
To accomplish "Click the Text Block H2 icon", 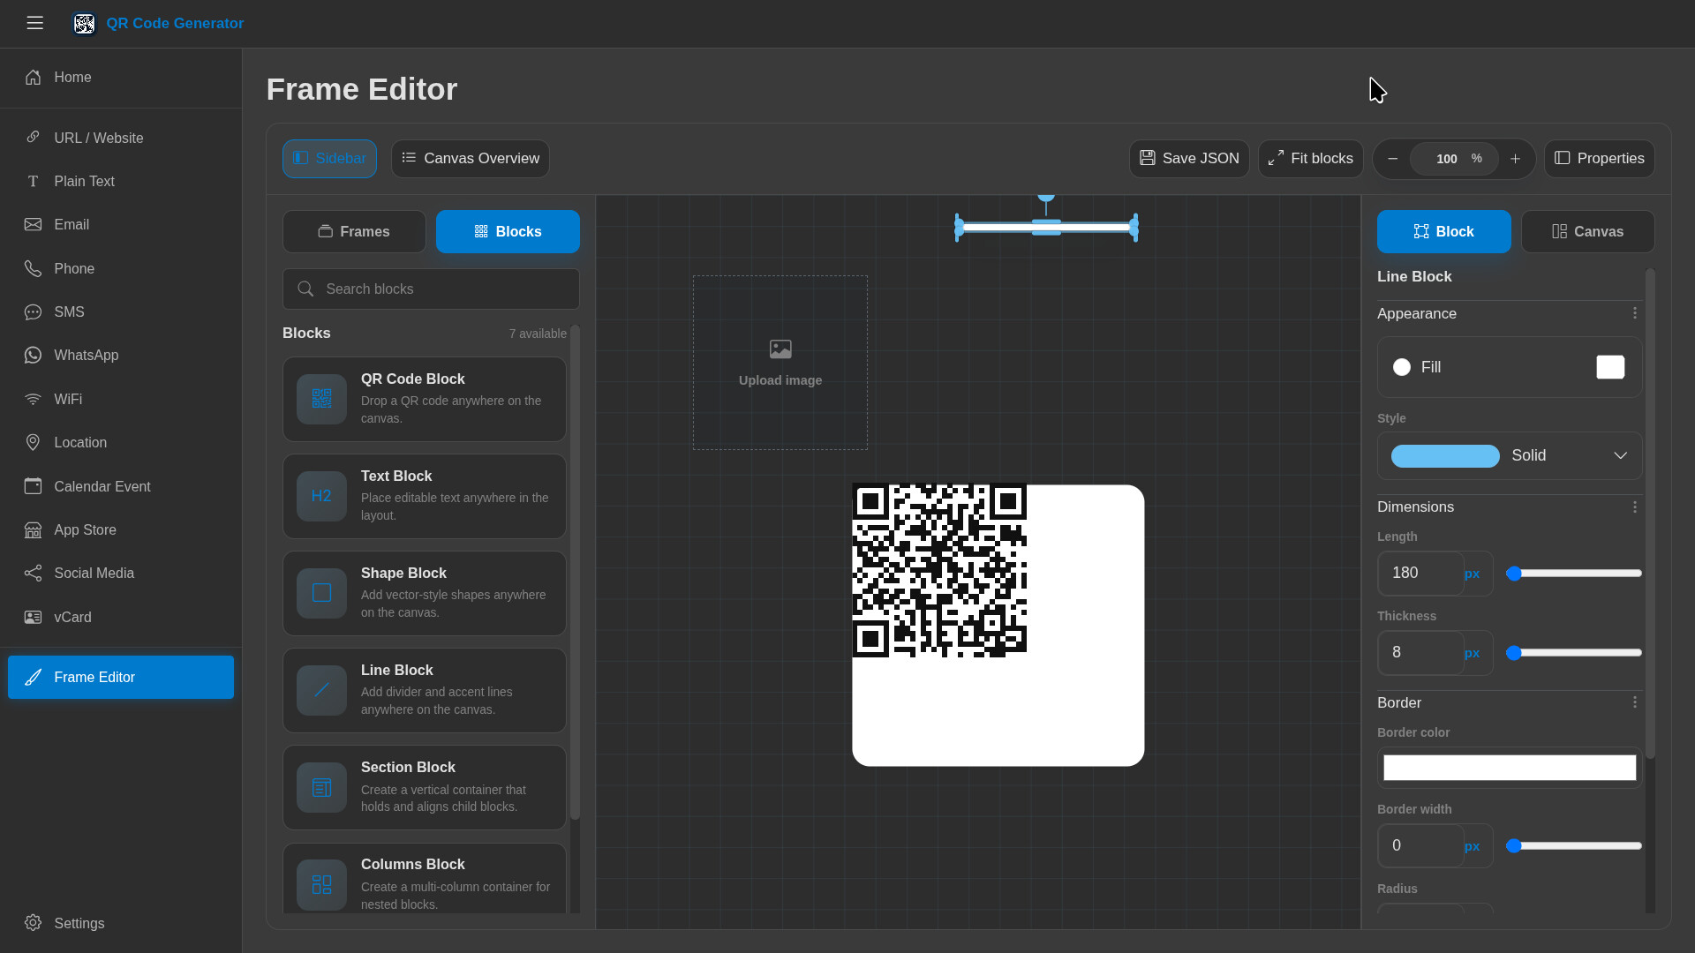I will pos(321,496).
